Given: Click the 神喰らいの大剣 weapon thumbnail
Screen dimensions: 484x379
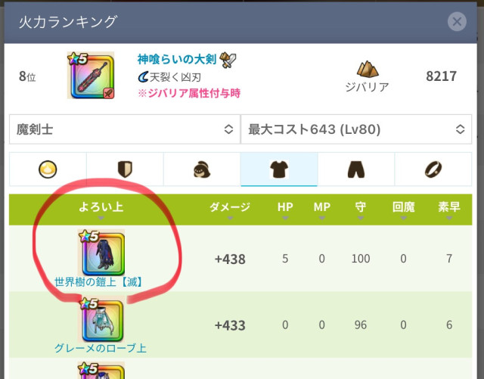Looking at the screenshot, I should [91, 76].
